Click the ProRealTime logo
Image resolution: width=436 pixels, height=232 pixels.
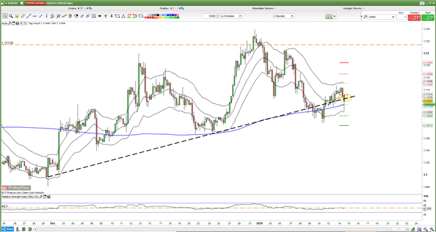click(x=16, y=188)
